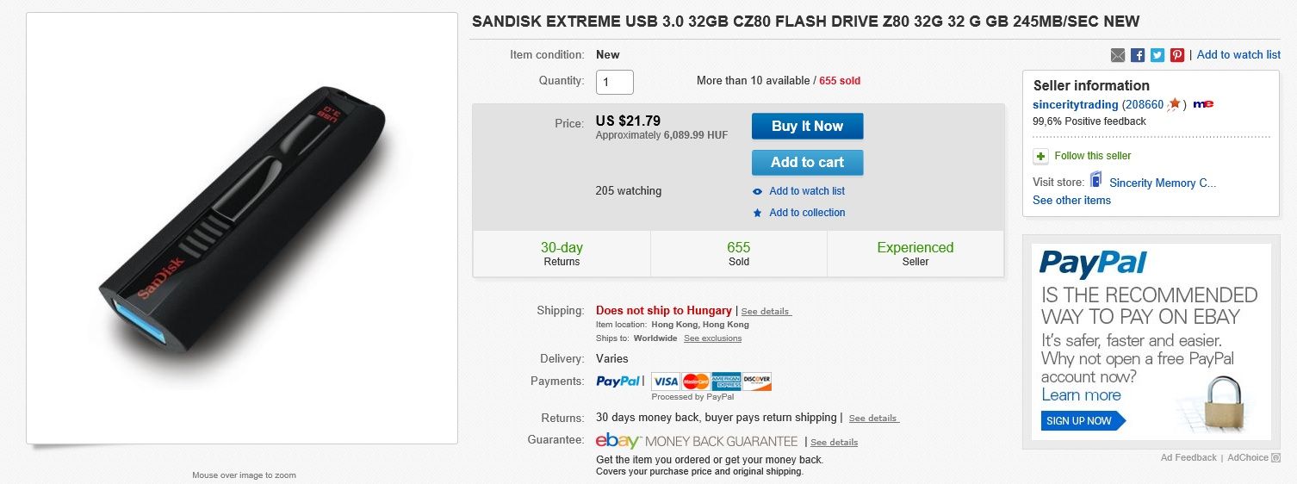Click the PayPal SIGN UP NOW button
The image size is (1297, 484).
1081,420
